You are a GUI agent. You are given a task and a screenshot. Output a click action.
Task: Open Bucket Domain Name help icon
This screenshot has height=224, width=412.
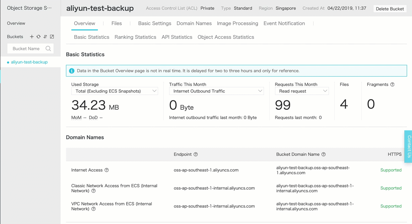[324, 154]
